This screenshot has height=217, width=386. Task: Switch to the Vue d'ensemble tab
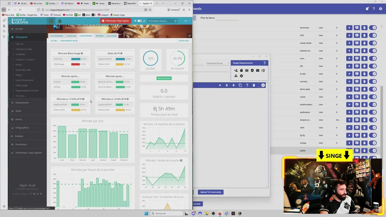(56, 36)
